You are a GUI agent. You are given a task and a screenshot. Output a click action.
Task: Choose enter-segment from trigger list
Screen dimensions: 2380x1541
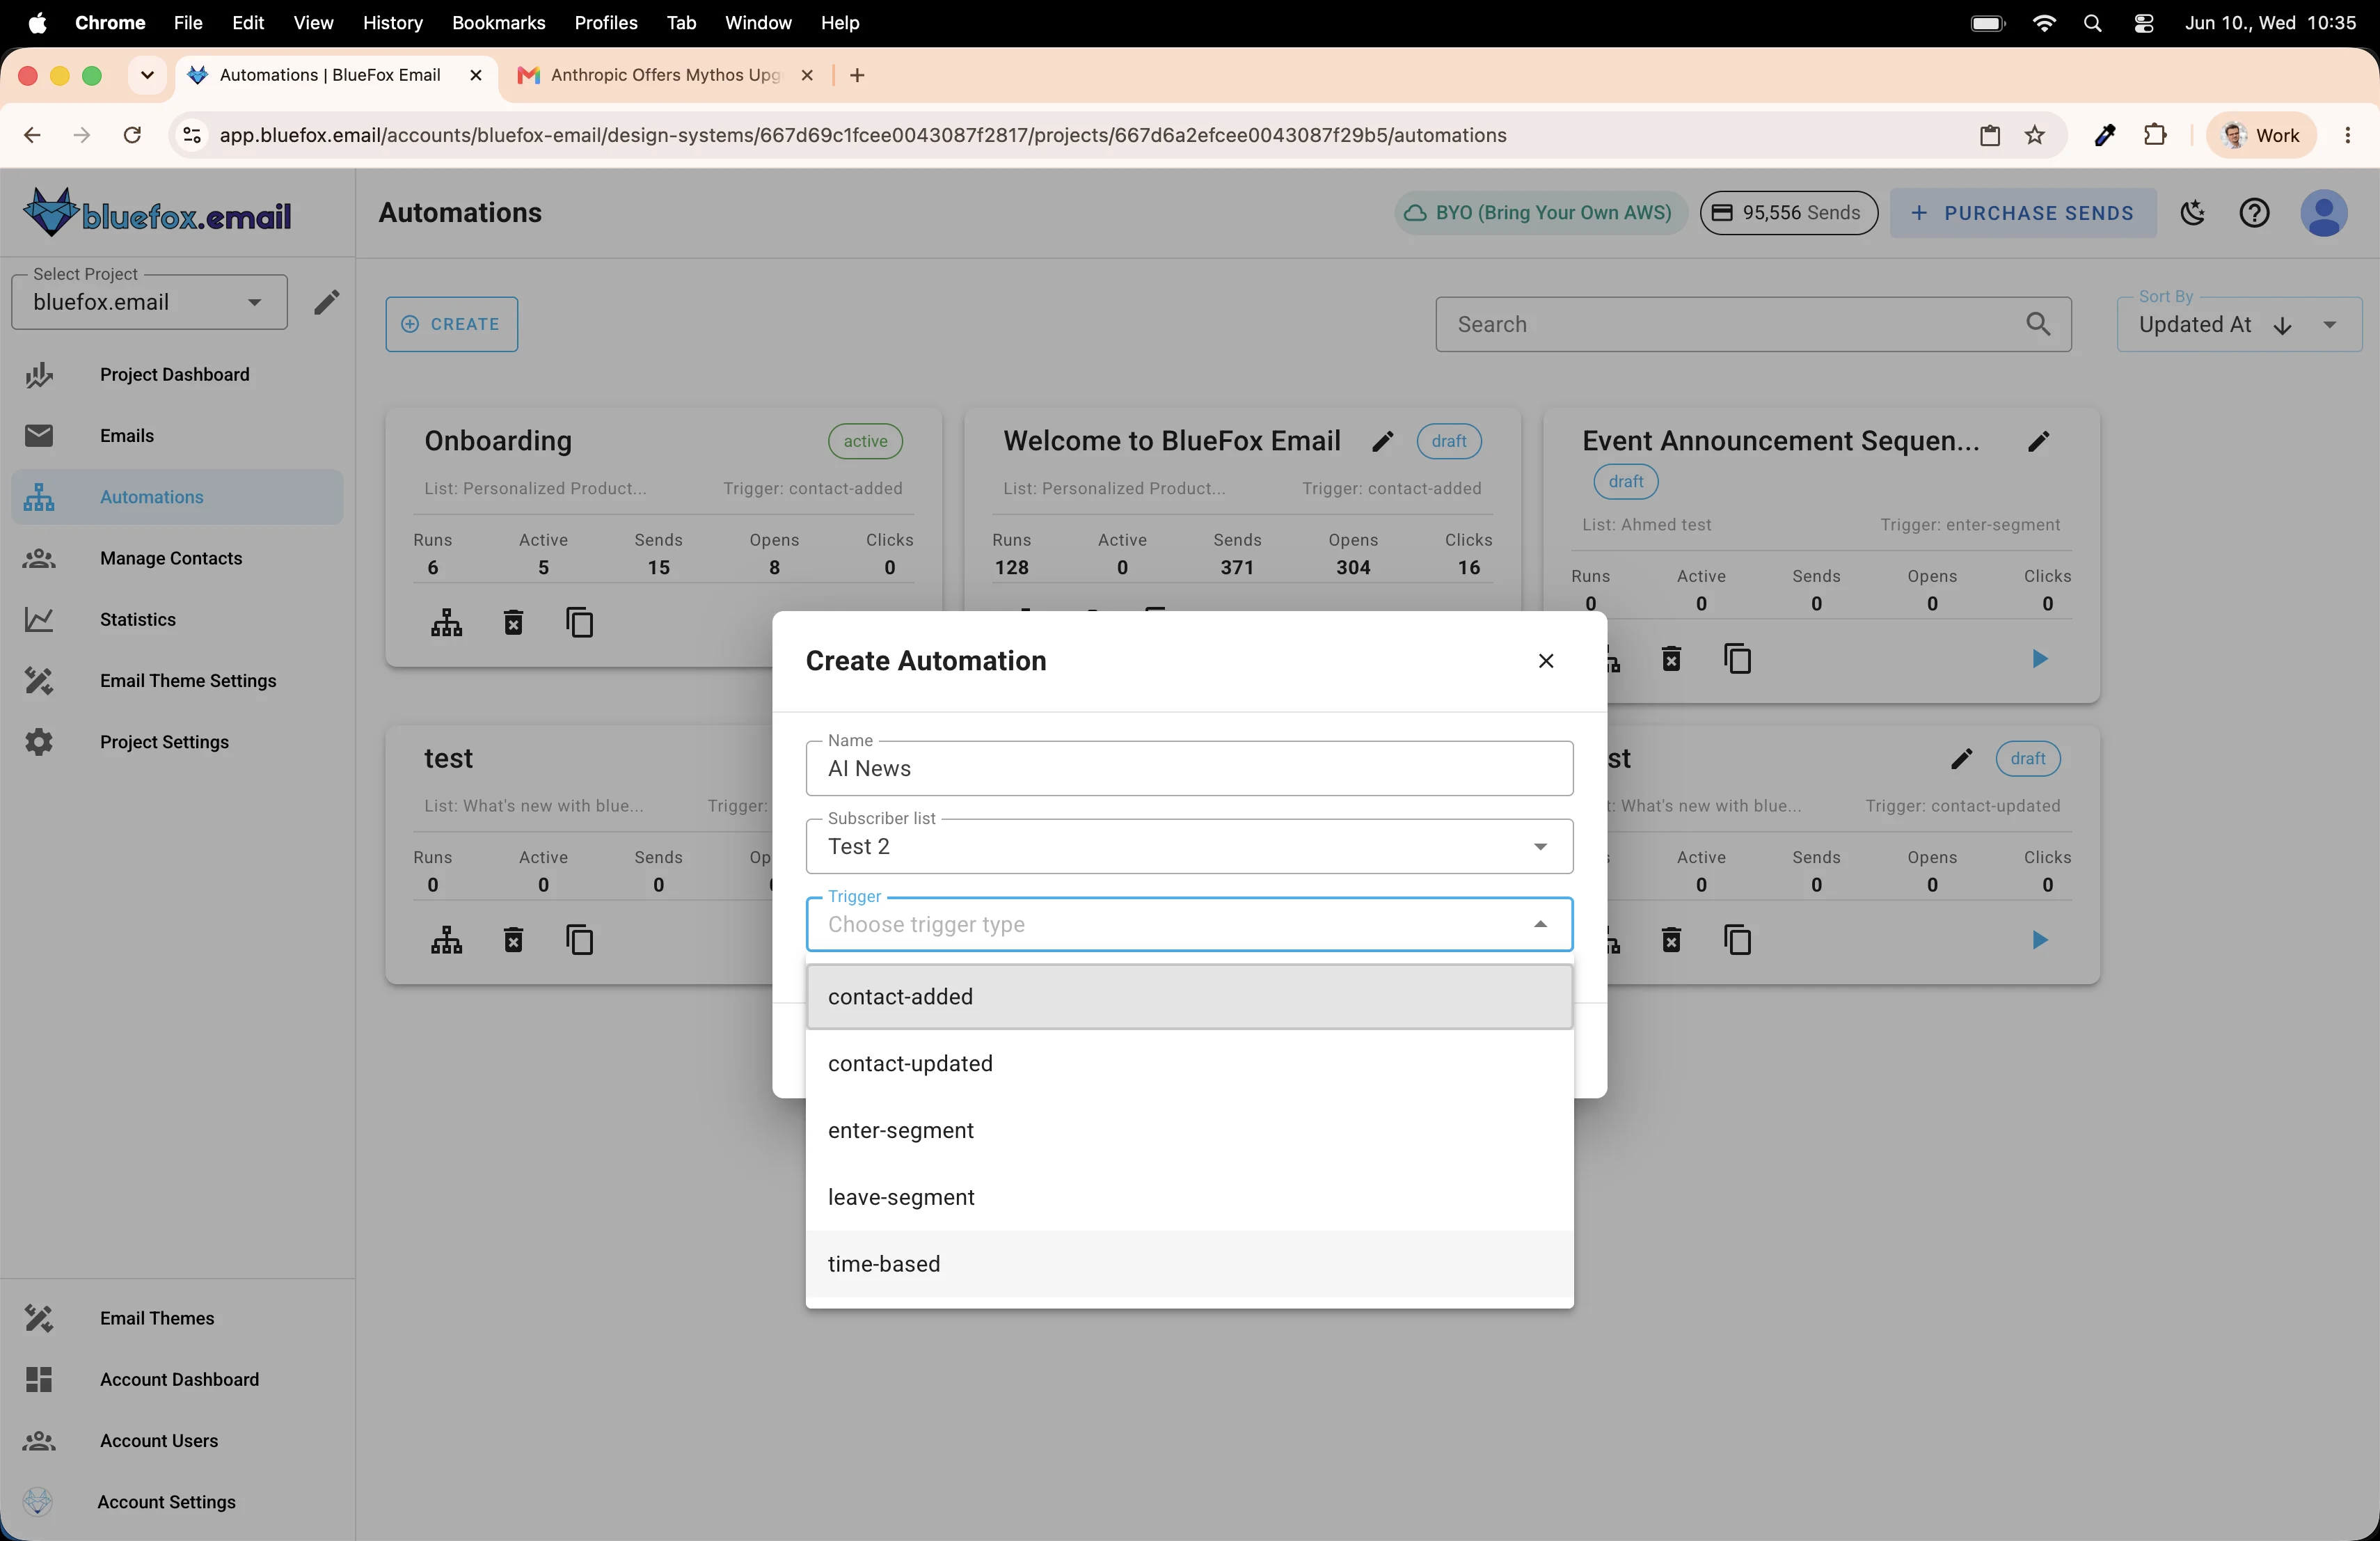tap(1189, 1130)
